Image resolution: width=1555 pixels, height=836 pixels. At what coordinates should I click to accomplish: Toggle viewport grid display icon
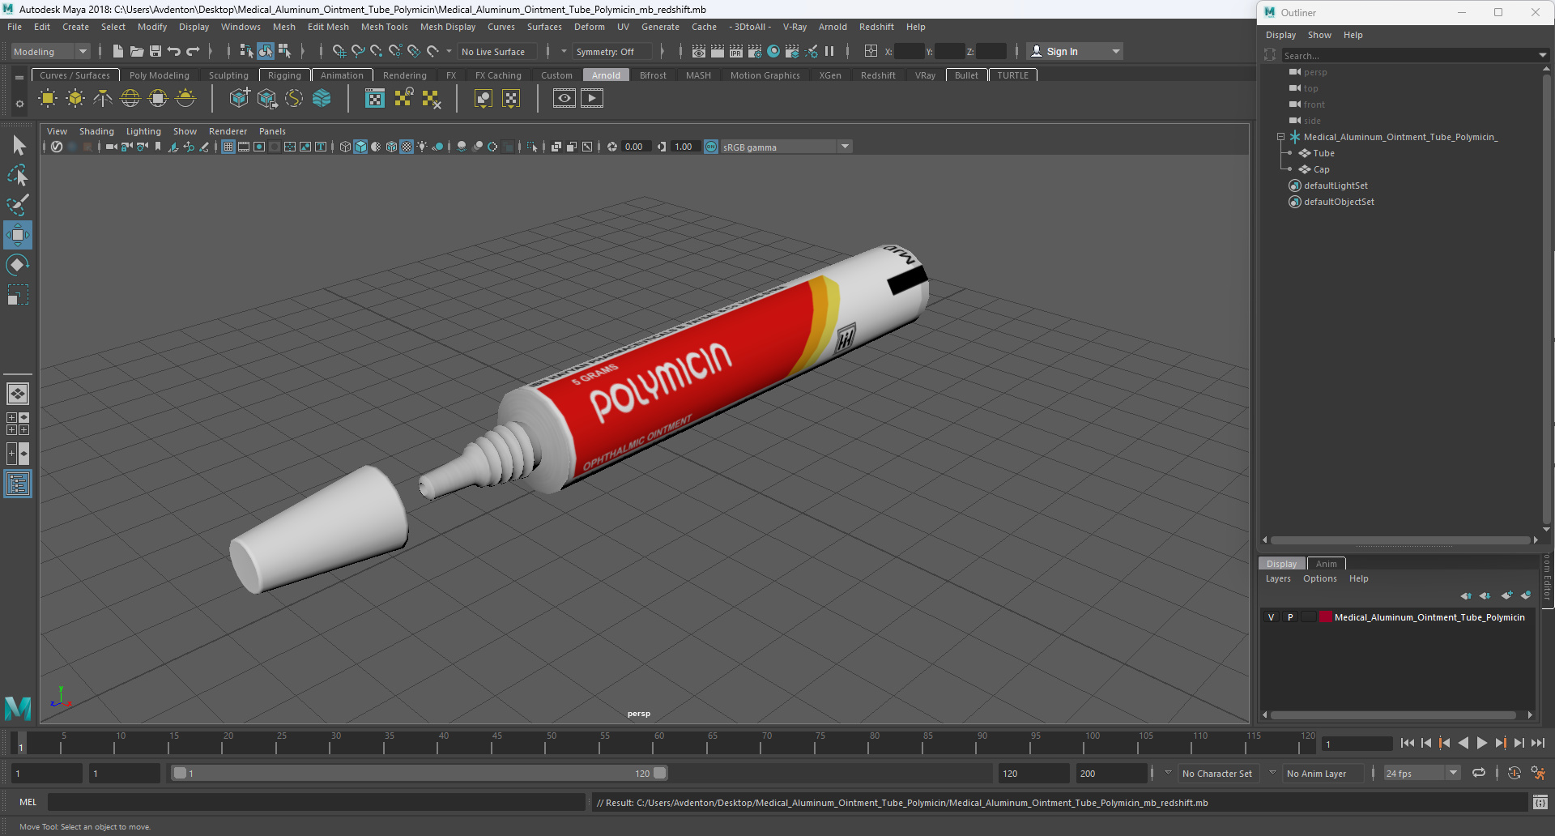click(228, 147)
